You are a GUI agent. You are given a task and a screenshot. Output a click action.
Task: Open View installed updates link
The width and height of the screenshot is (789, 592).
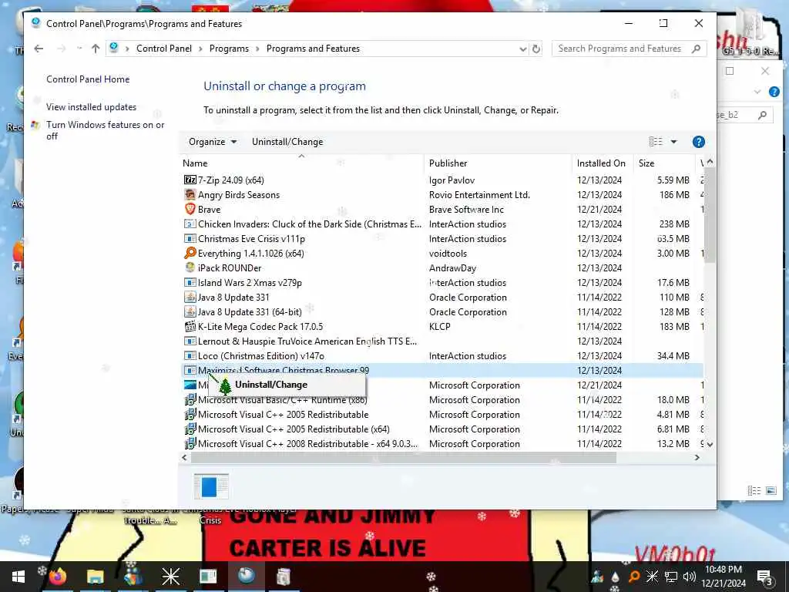(x=91, y=106)
